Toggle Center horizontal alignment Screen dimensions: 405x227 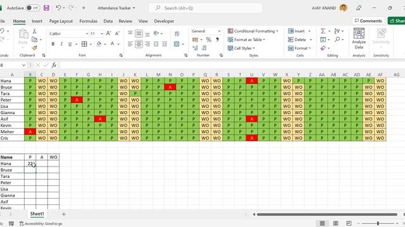pyautogui.click(x=139, y=44)
